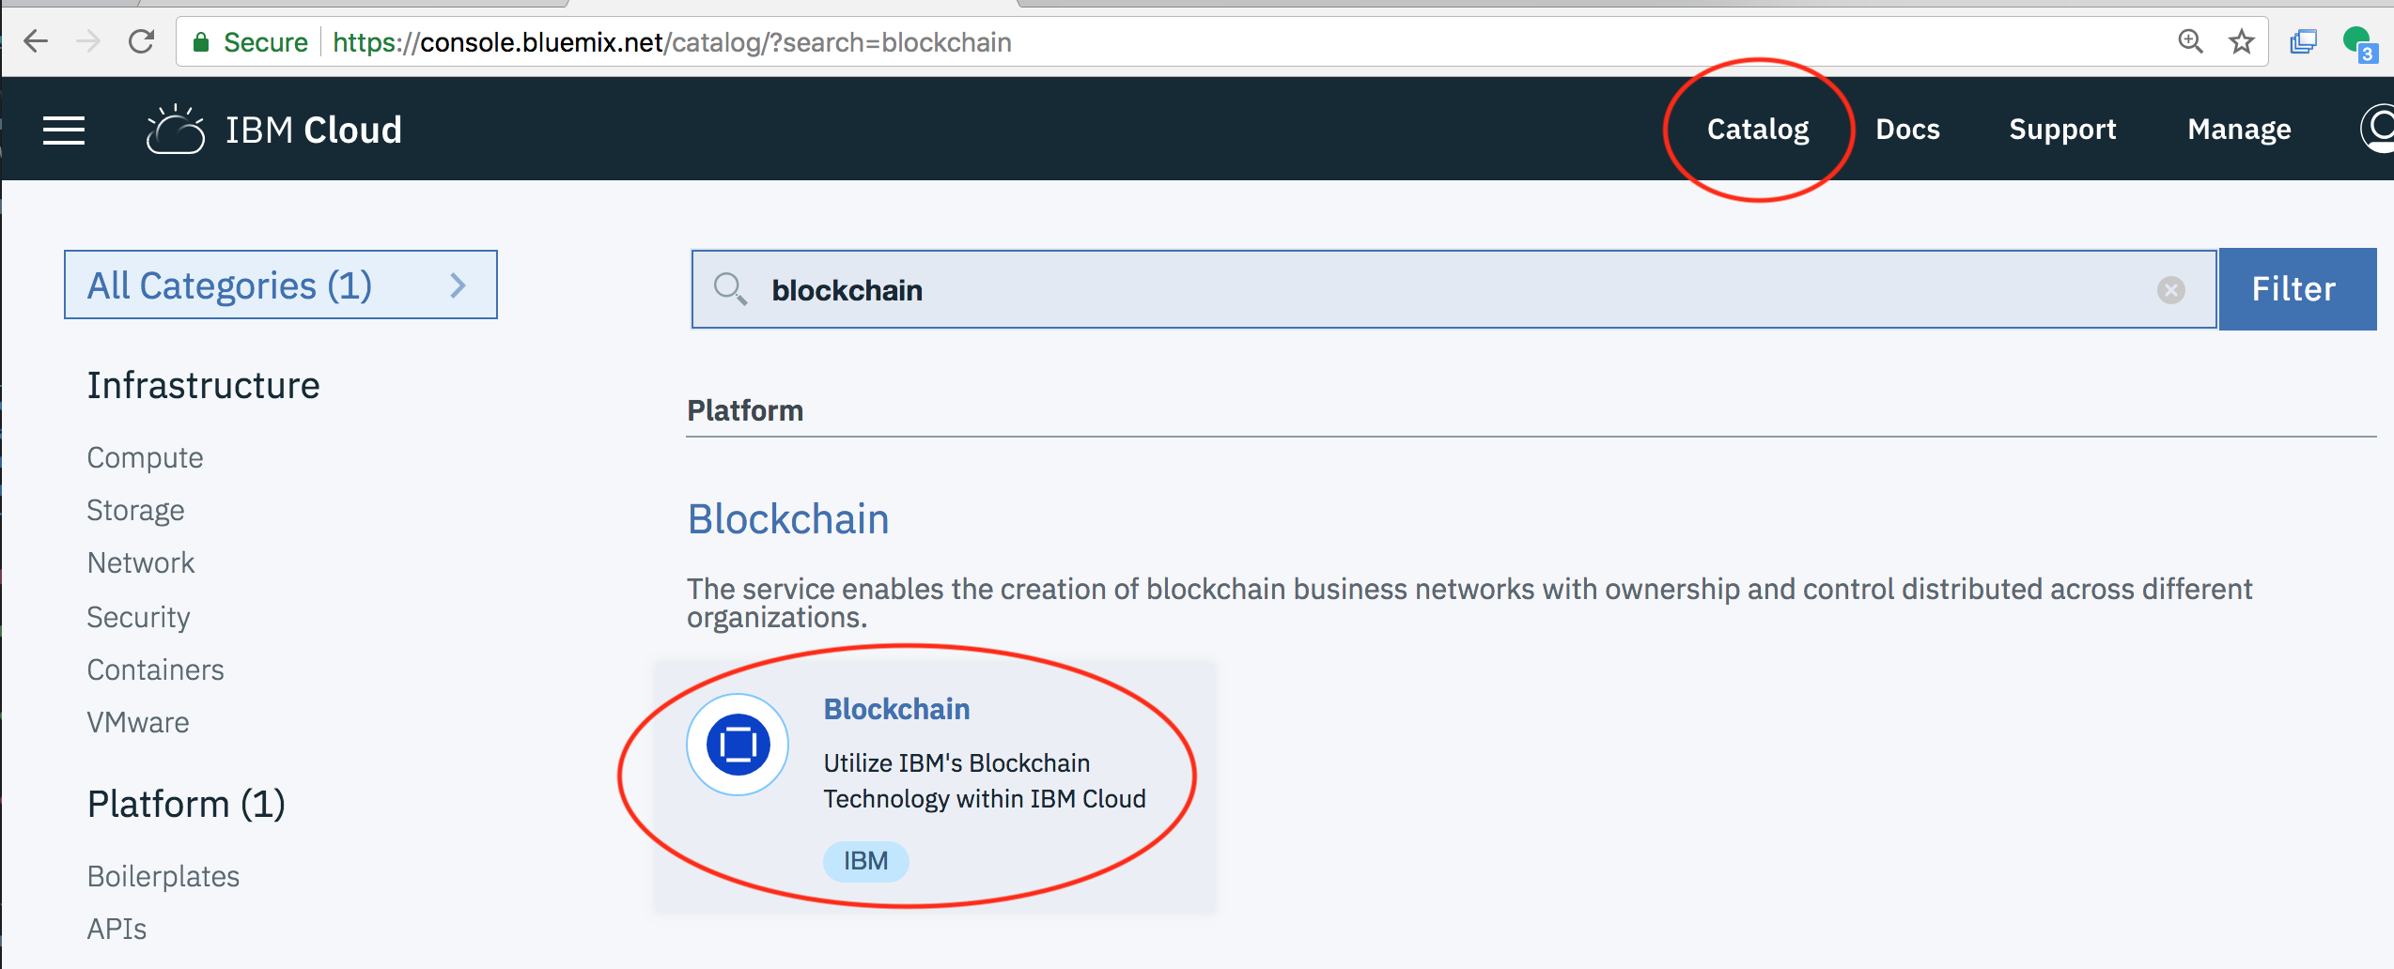
Task: Select Security category
Action: click(138, 617)
